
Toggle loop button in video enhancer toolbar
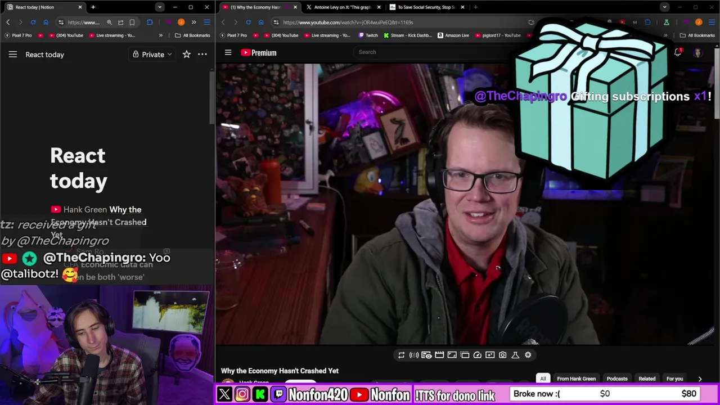pyautogui.click(x=401, y=355)
